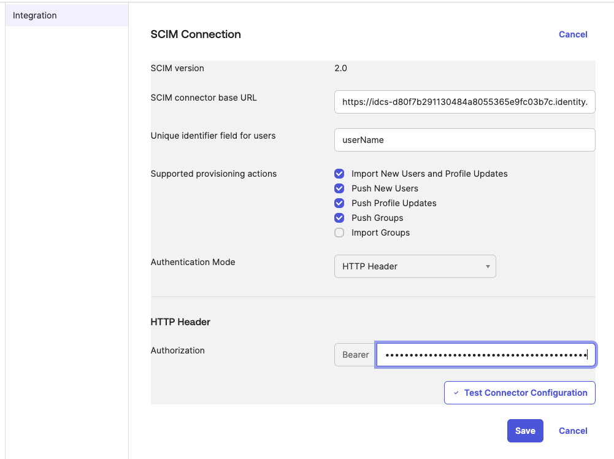The width and height of the screenshot is (614, 459).
Task: Click the Import Groups label text
Action: point(380,233)
